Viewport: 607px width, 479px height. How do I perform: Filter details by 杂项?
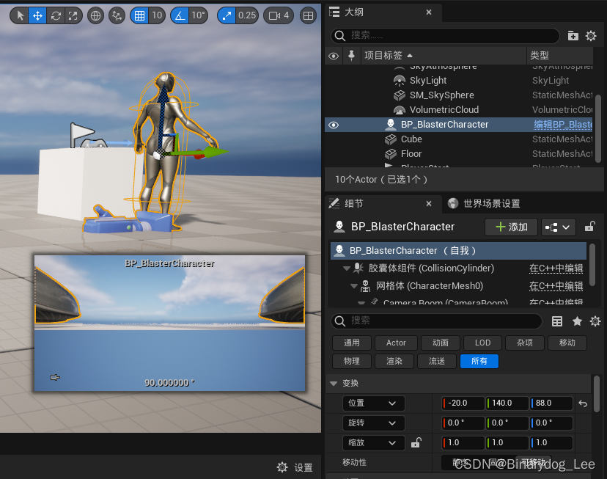525,343
